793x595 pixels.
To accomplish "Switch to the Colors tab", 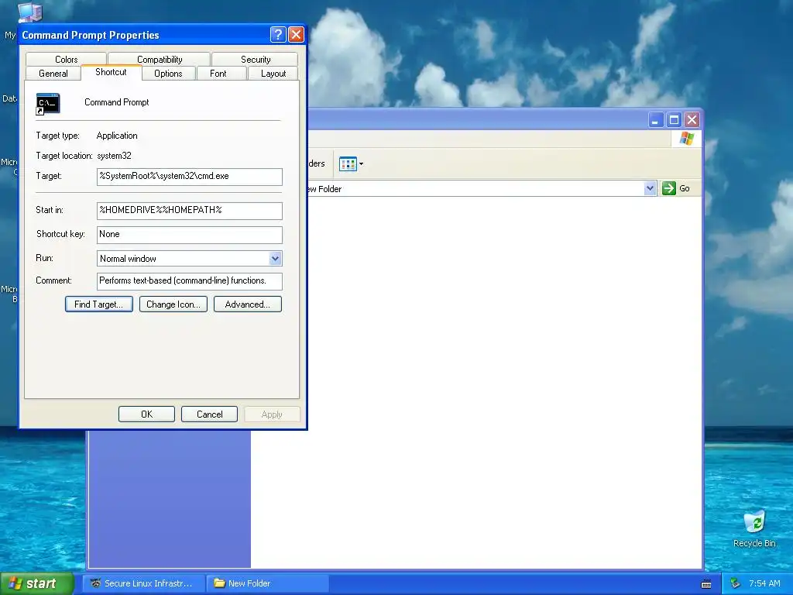I will coord(67,59).
